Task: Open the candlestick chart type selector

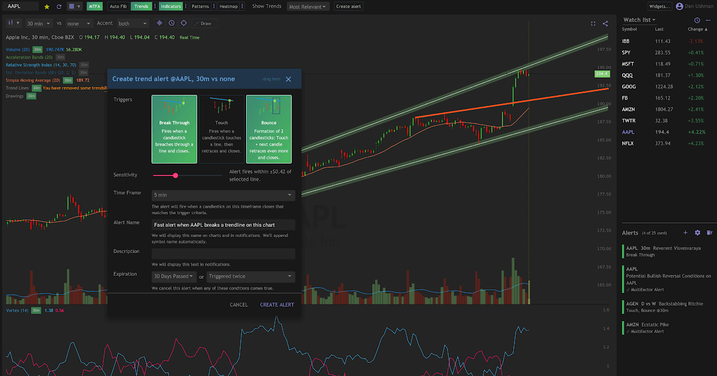Action: 14,23
